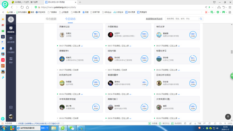The width and height of the screenshot is (233, 131).
Task: Open the Windows Start button
Action: [x=4, y=128]
